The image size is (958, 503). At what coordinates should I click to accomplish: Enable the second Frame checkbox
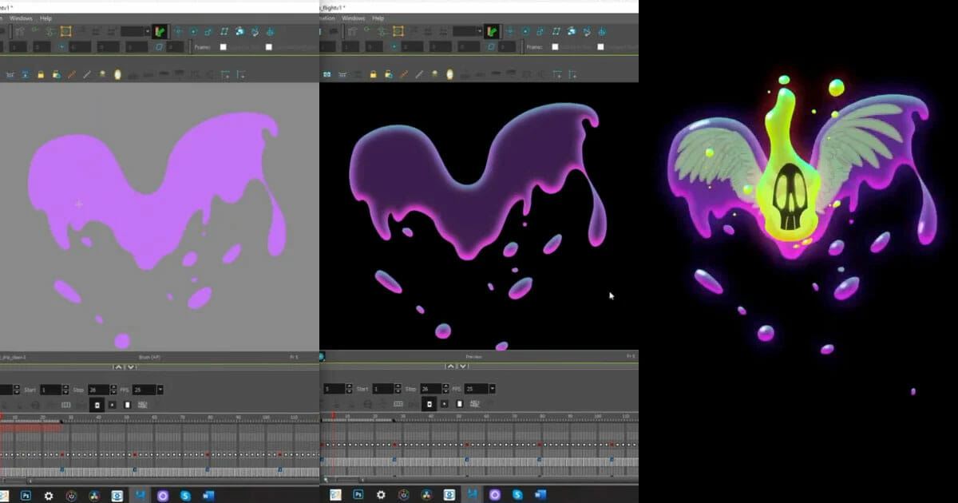(270, 46)
